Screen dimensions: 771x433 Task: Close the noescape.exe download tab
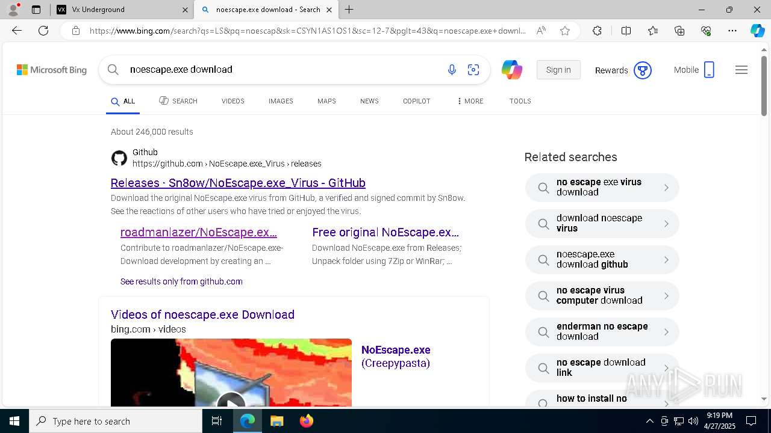click(x=329, y=10)
